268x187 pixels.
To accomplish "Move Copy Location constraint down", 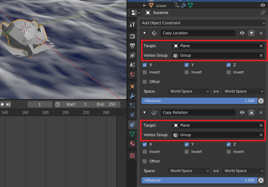I will pyautogui.click(x=251, y=33).
